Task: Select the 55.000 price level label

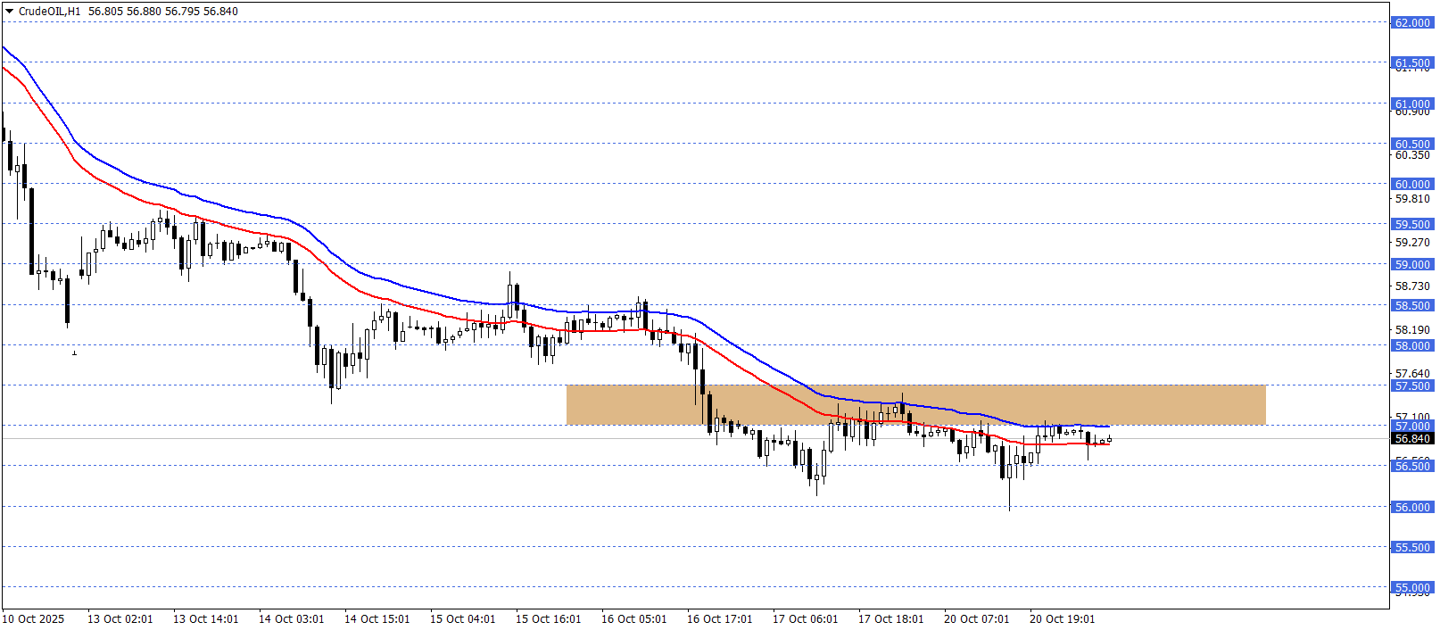Action: [1412, 588]
